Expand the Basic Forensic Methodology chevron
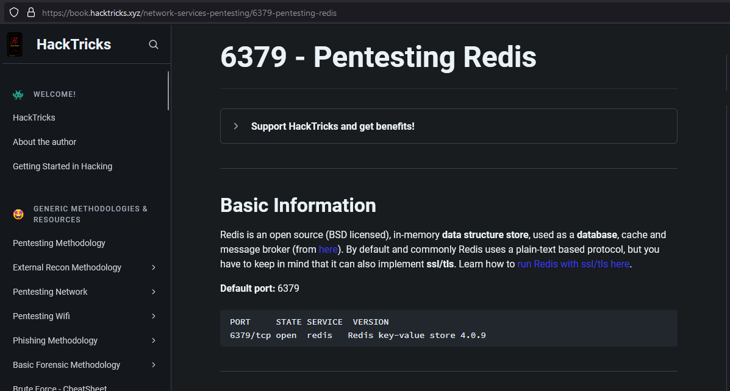This screenshot has width=730, height=391. 154,365
